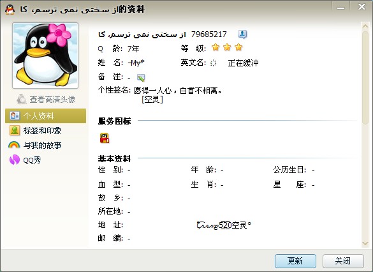Click the 服务图标 section heading
373x272 pixels.
pyautogui.click(x=114, y=121)
